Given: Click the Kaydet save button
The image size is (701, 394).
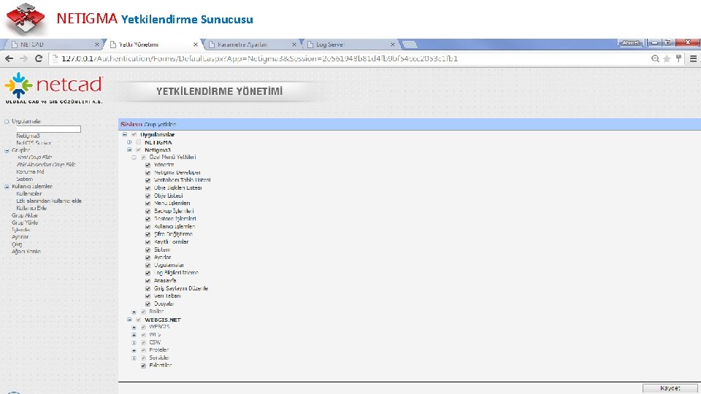Looking at the screenshot, I should tap(670, 388).
